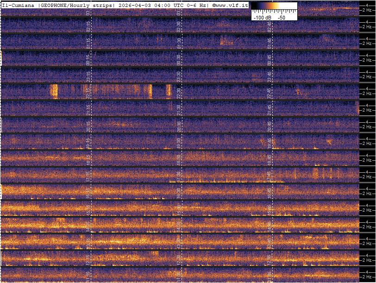The height and width of the screenshot is (283, 376).
Task: Click the 02:30 time marker
Action: coord(179,26)
